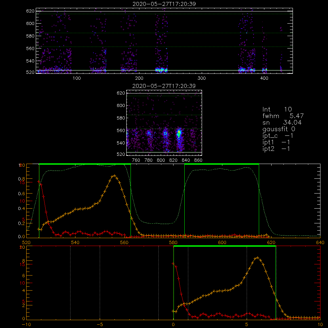Click the x-axis label 400 on top spectrogram

point(264,78)
